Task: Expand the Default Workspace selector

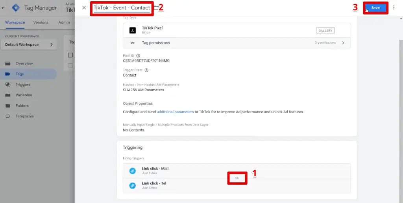Action: [x=29, y=44]
